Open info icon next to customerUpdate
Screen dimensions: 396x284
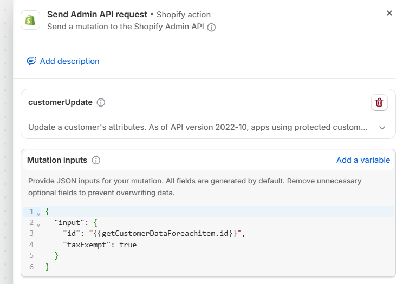click(x=101, y=102)
